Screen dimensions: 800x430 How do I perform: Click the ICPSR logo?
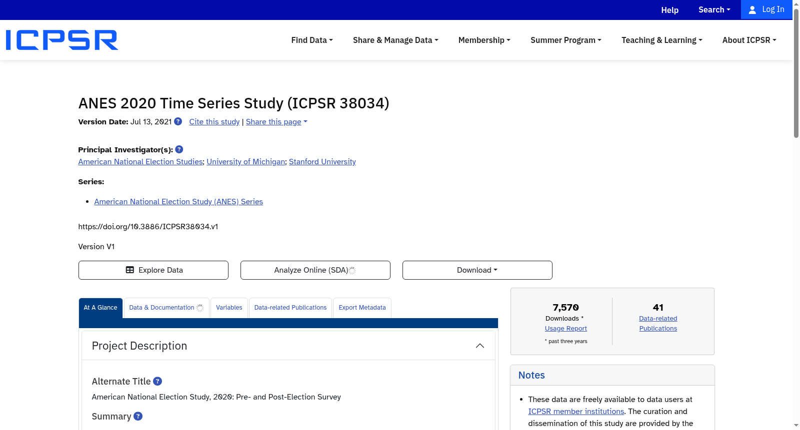[62, 40]
